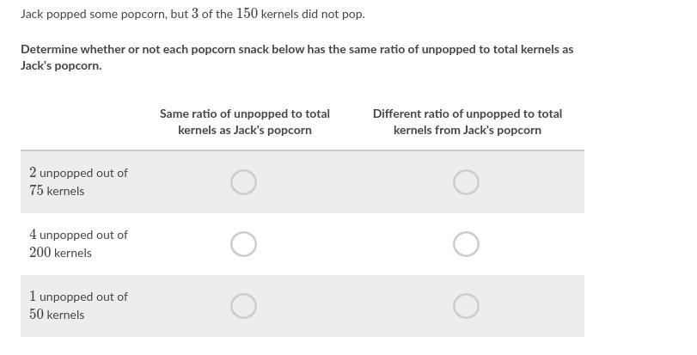The image size is (697, 355).
Task: Choose Same ratio for 1 out of 50 kernels
Action: click(x=243, y=306)
